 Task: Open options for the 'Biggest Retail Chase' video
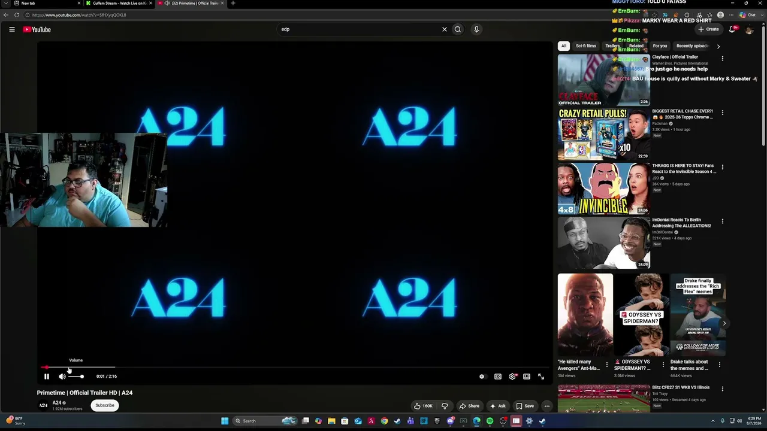(722, 113)
